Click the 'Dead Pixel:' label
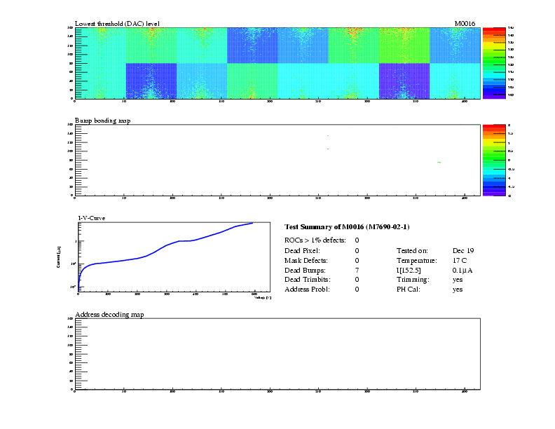This screenshot has height=429, width=555. coord(302,251)
